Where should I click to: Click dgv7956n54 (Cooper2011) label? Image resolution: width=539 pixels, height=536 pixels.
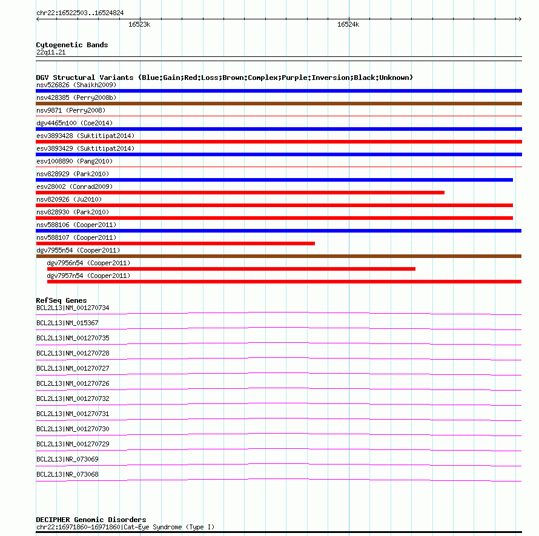coord(88,263)
